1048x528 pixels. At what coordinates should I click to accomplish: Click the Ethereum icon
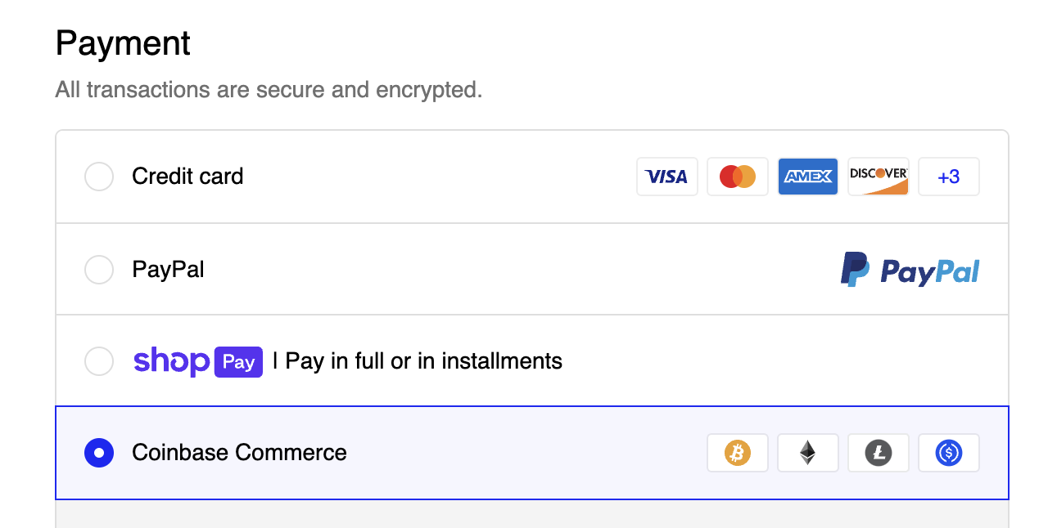click(807, 453)
